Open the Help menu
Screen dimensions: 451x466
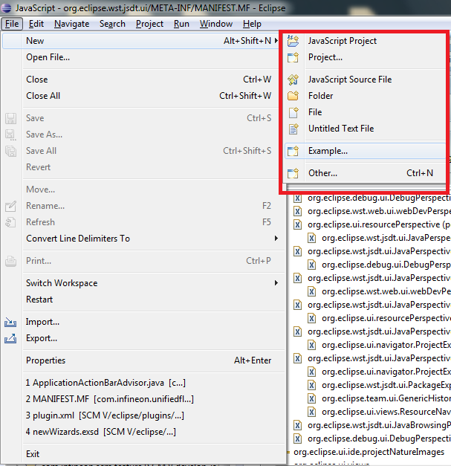tap(252, 24)
